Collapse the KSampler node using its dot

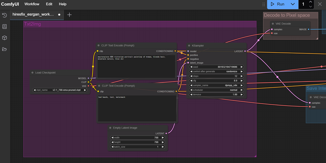189,46
